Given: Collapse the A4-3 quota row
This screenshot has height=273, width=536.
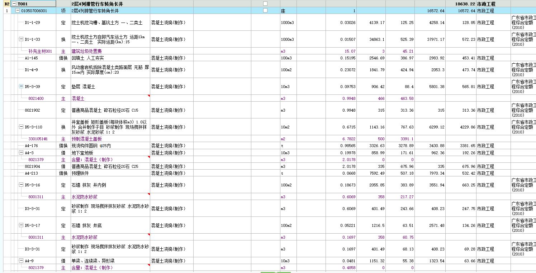Looking at the screenshot, I should pos(21,153).
